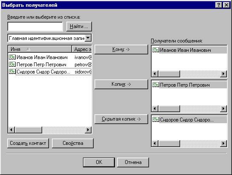
Task: Click the contact card icon beside Иванов in contacts list
Action: [12, 57]
